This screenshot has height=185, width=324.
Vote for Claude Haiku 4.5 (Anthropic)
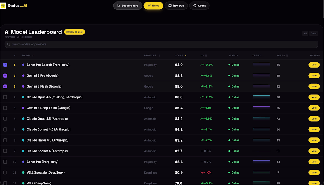pos(314,140)
